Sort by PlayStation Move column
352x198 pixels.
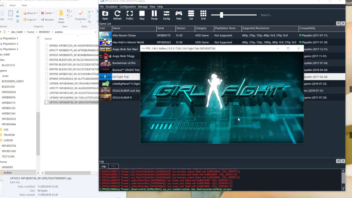(x=228, y=28)
